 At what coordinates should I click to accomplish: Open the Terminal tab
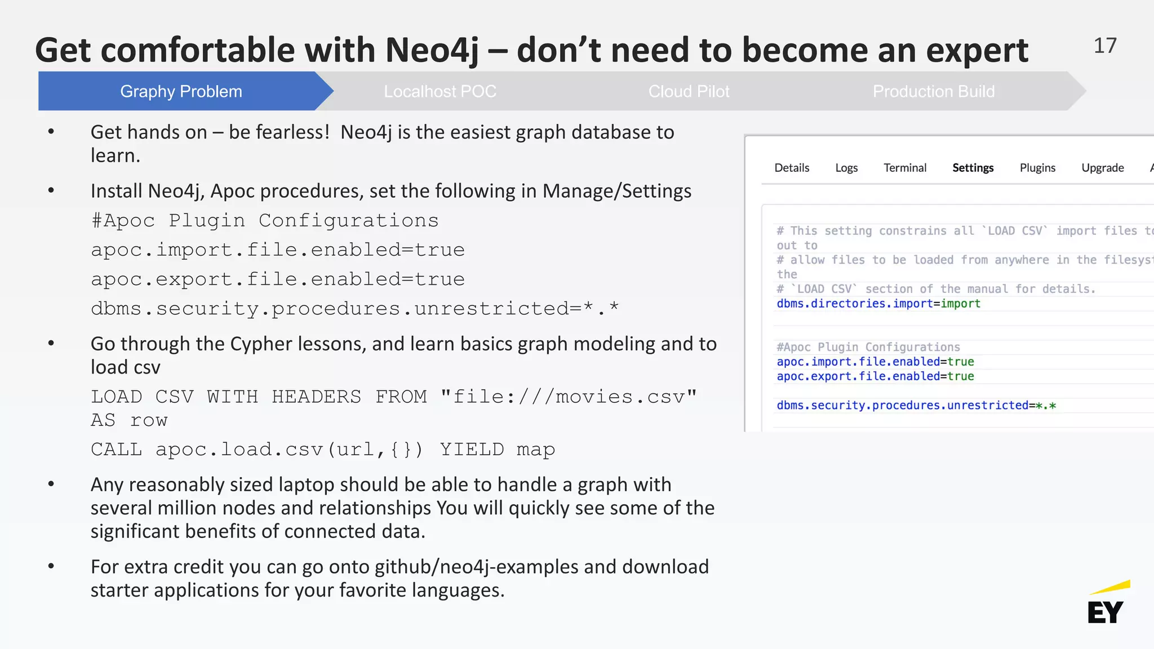pos(905,168)
